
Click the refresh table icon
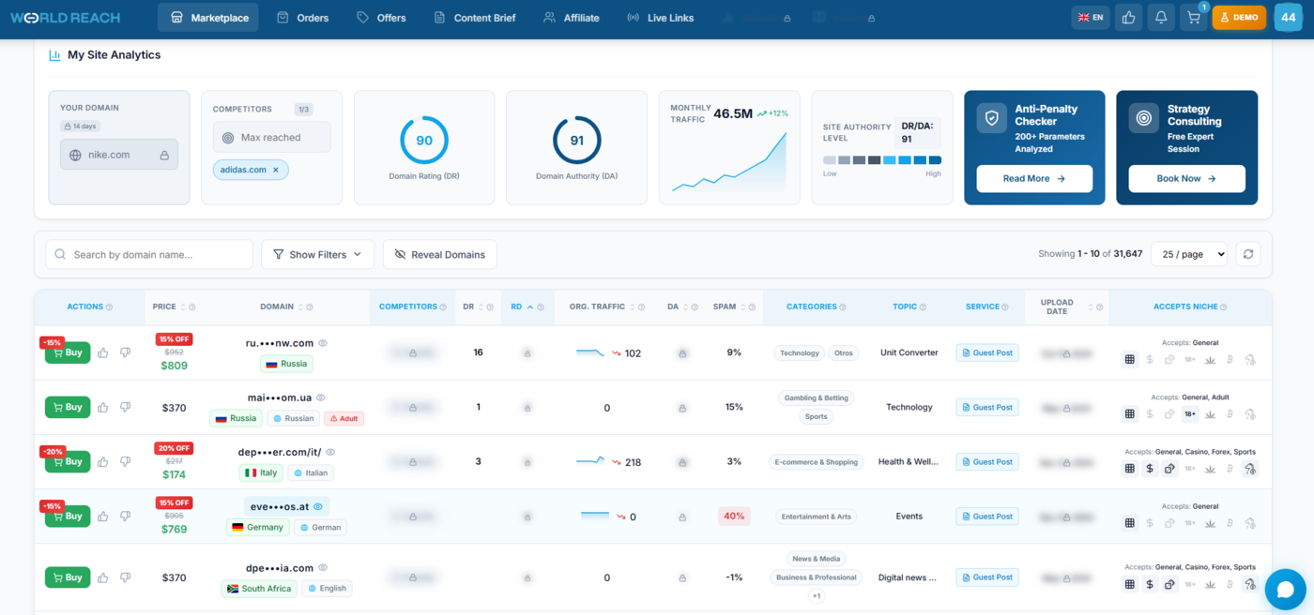[x=1248, y=254]
